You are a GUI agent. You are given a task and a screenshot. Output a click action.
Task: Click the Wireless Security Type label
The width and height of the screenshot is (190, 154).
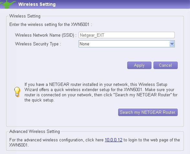[38, 44]
